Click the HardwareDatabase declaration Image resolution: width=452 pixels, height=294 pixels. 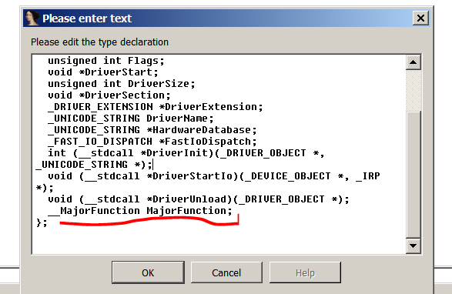tap(152, 130)
